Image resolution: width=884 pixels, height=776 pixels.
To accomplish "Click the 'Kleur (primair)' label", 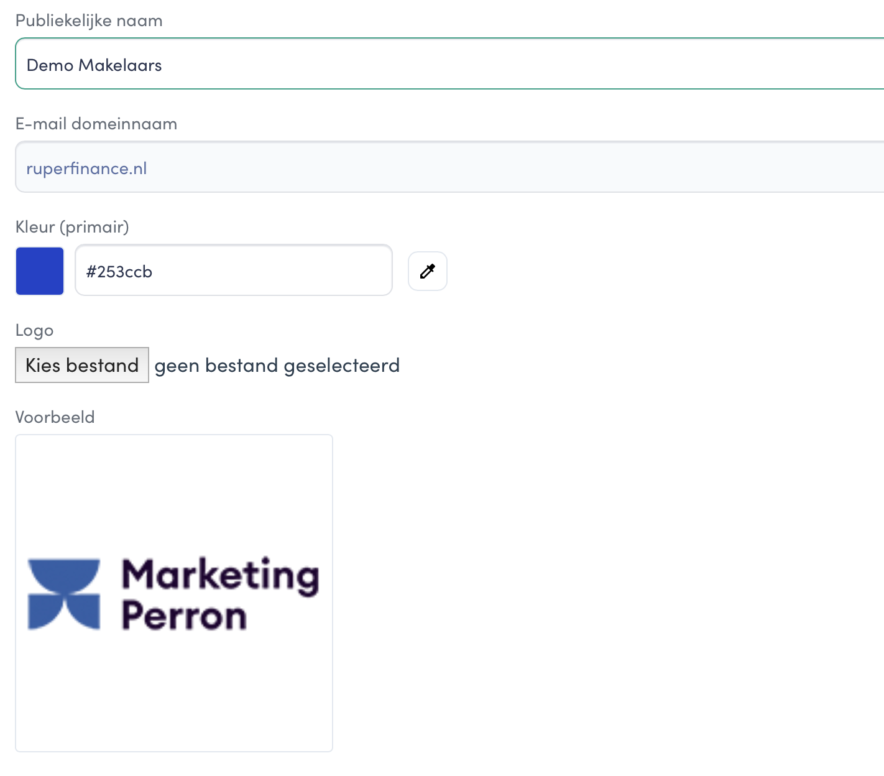I will click(72, 227).
